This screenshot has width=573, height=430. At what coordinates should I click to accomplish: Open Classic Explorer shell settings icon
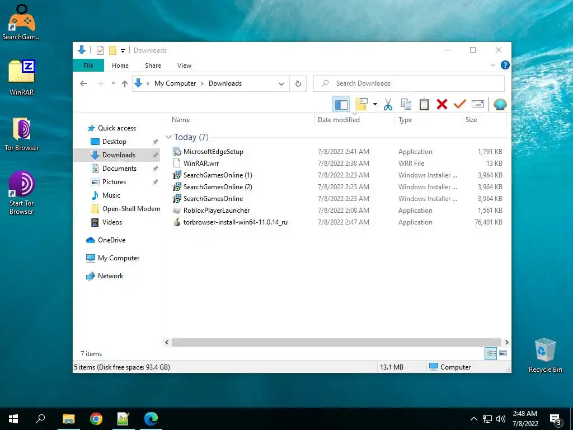click(x=500, y=105)
